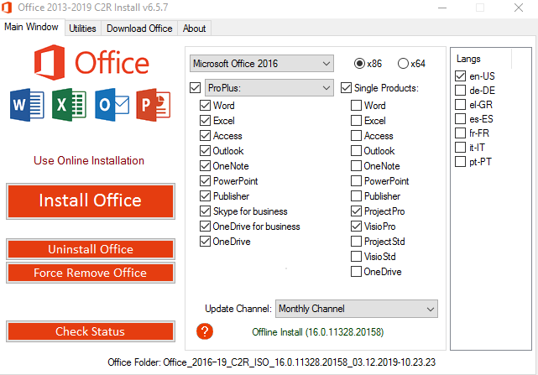Click the PowerPoint application icon

tap(154, 105)
